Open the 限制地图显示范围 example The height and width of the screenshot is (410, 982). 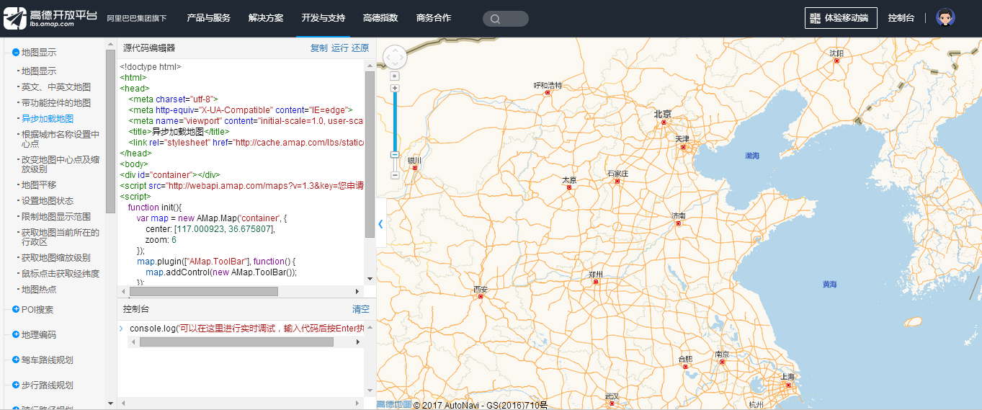pos(56,217)
